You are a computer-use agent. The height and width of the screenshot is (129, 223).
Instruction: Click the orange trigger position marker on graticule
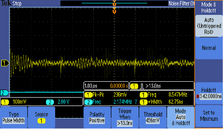pos(114,11)
